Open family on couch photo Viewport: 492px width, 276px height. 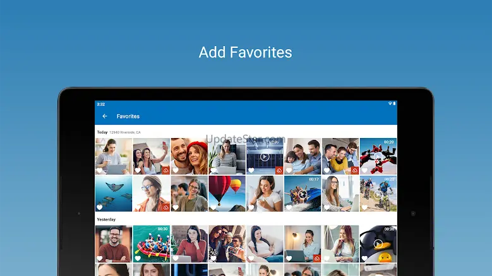point(303,156)
